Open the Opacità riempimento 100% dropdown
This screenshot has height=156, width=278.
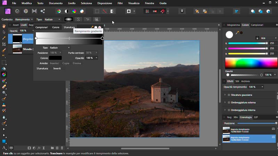(x=256, y=87)
